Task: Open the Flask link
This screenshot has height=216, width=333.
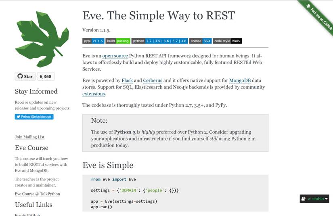Action: coord(127,80)
